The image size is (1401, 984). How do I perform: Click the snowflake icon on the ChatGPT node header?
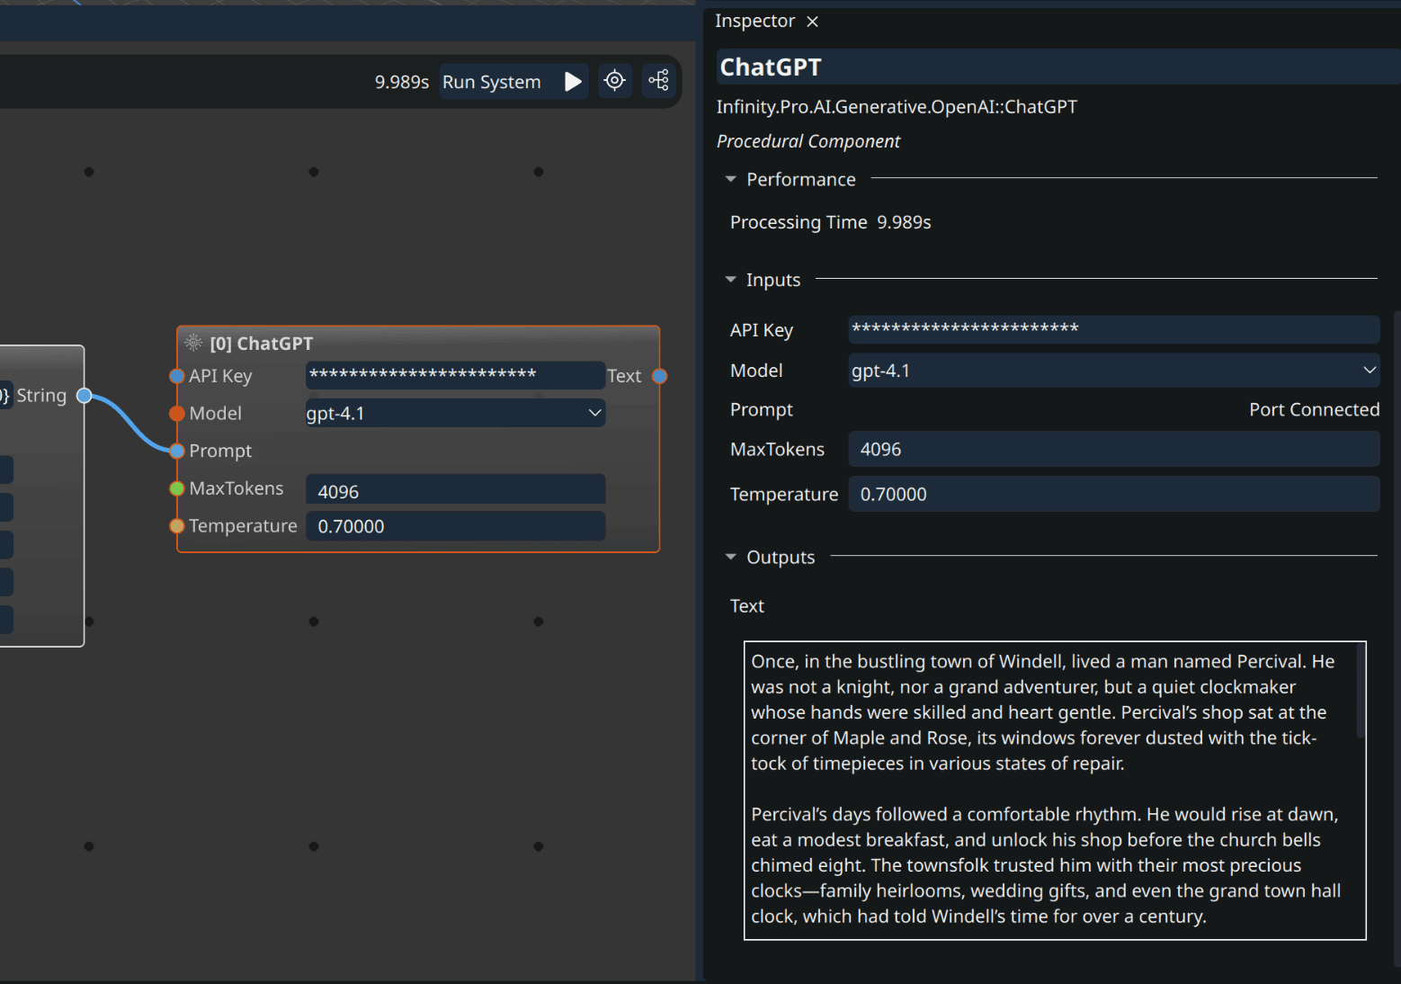(x=193, y=342)
